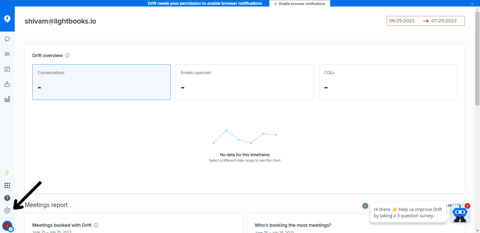Select the CQLs overview card
This screenshot has height=233, width=480.
point(388,82)
